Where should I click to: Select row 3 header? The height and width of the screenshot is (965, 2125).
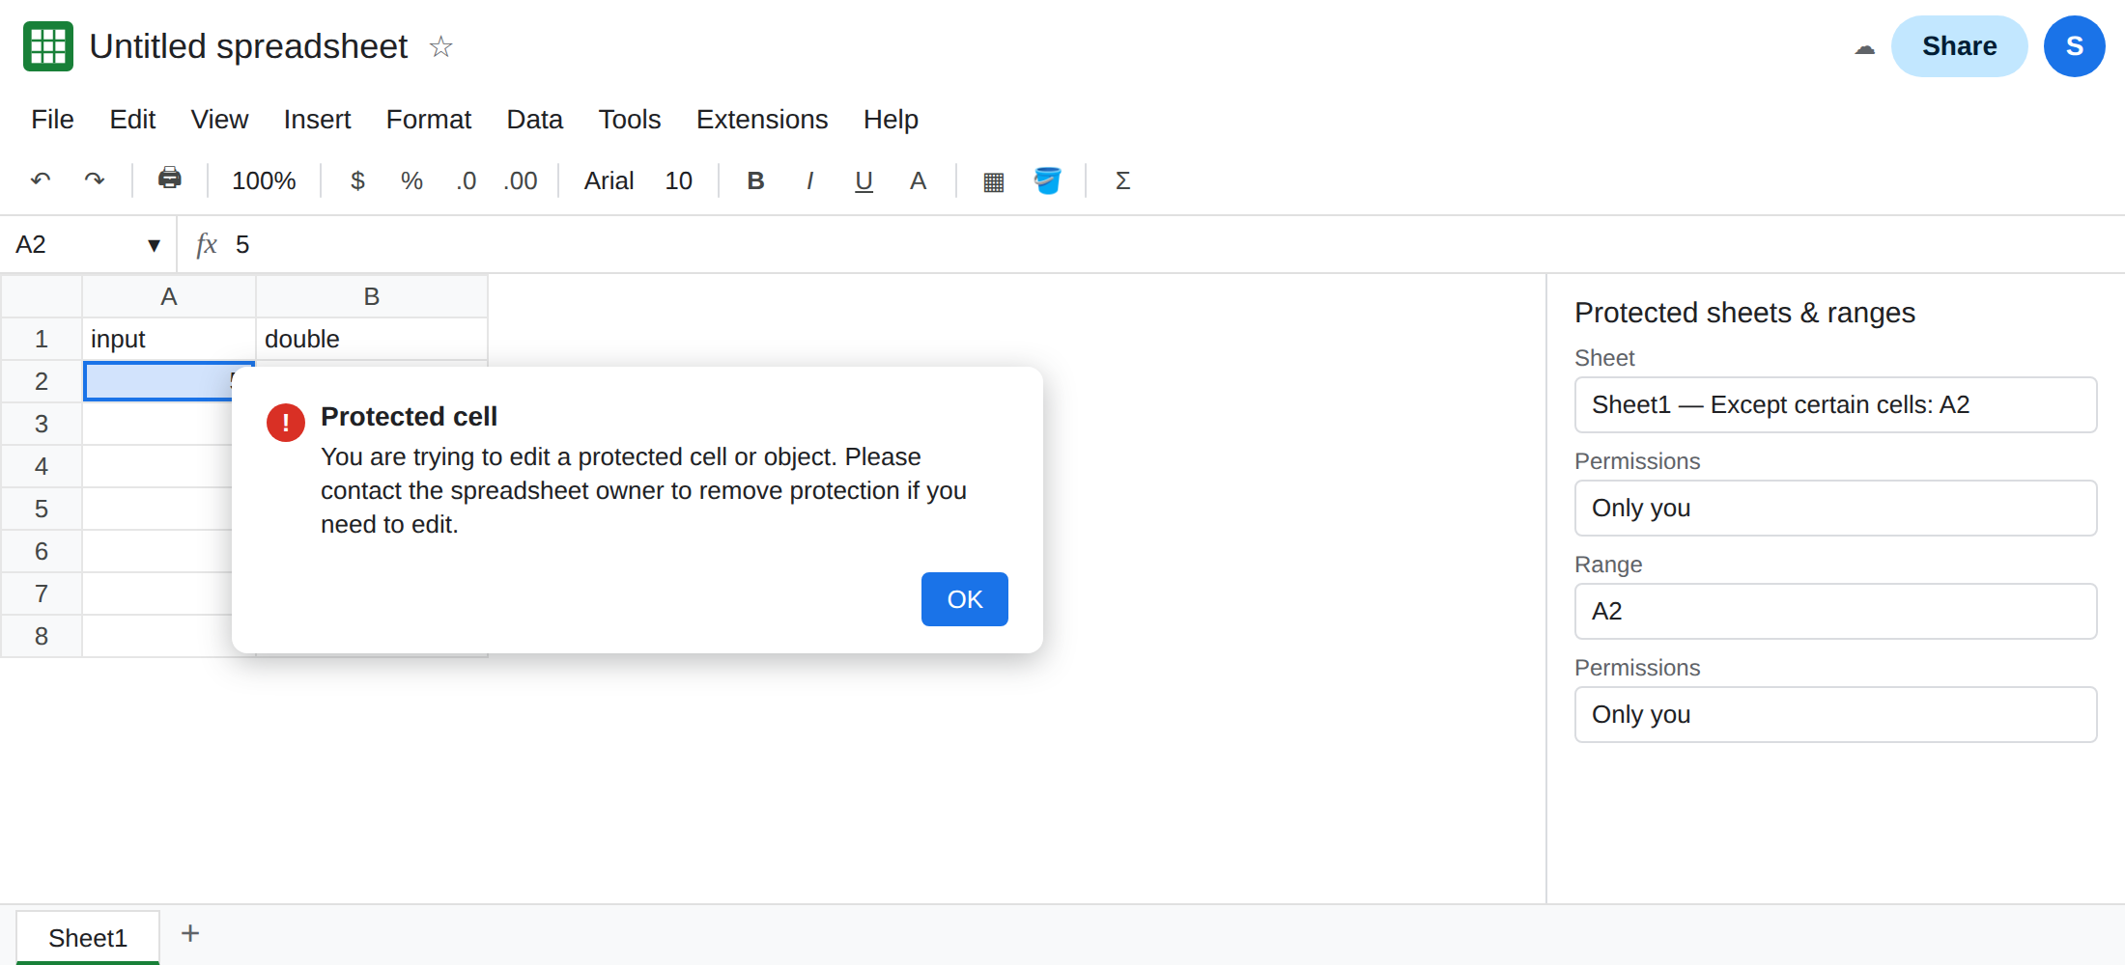pos(42,424)
